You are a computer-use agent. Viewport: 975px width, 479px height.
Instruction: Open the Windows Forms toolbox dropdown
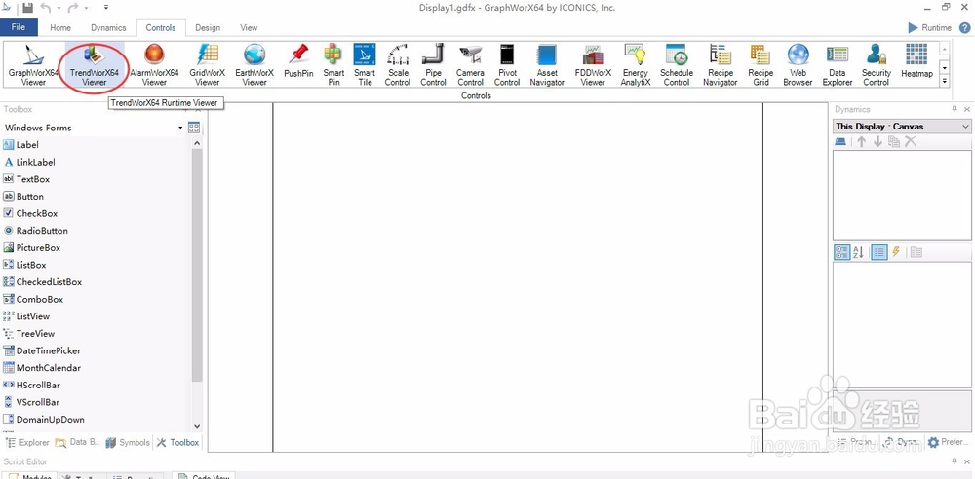click(180, 128)
